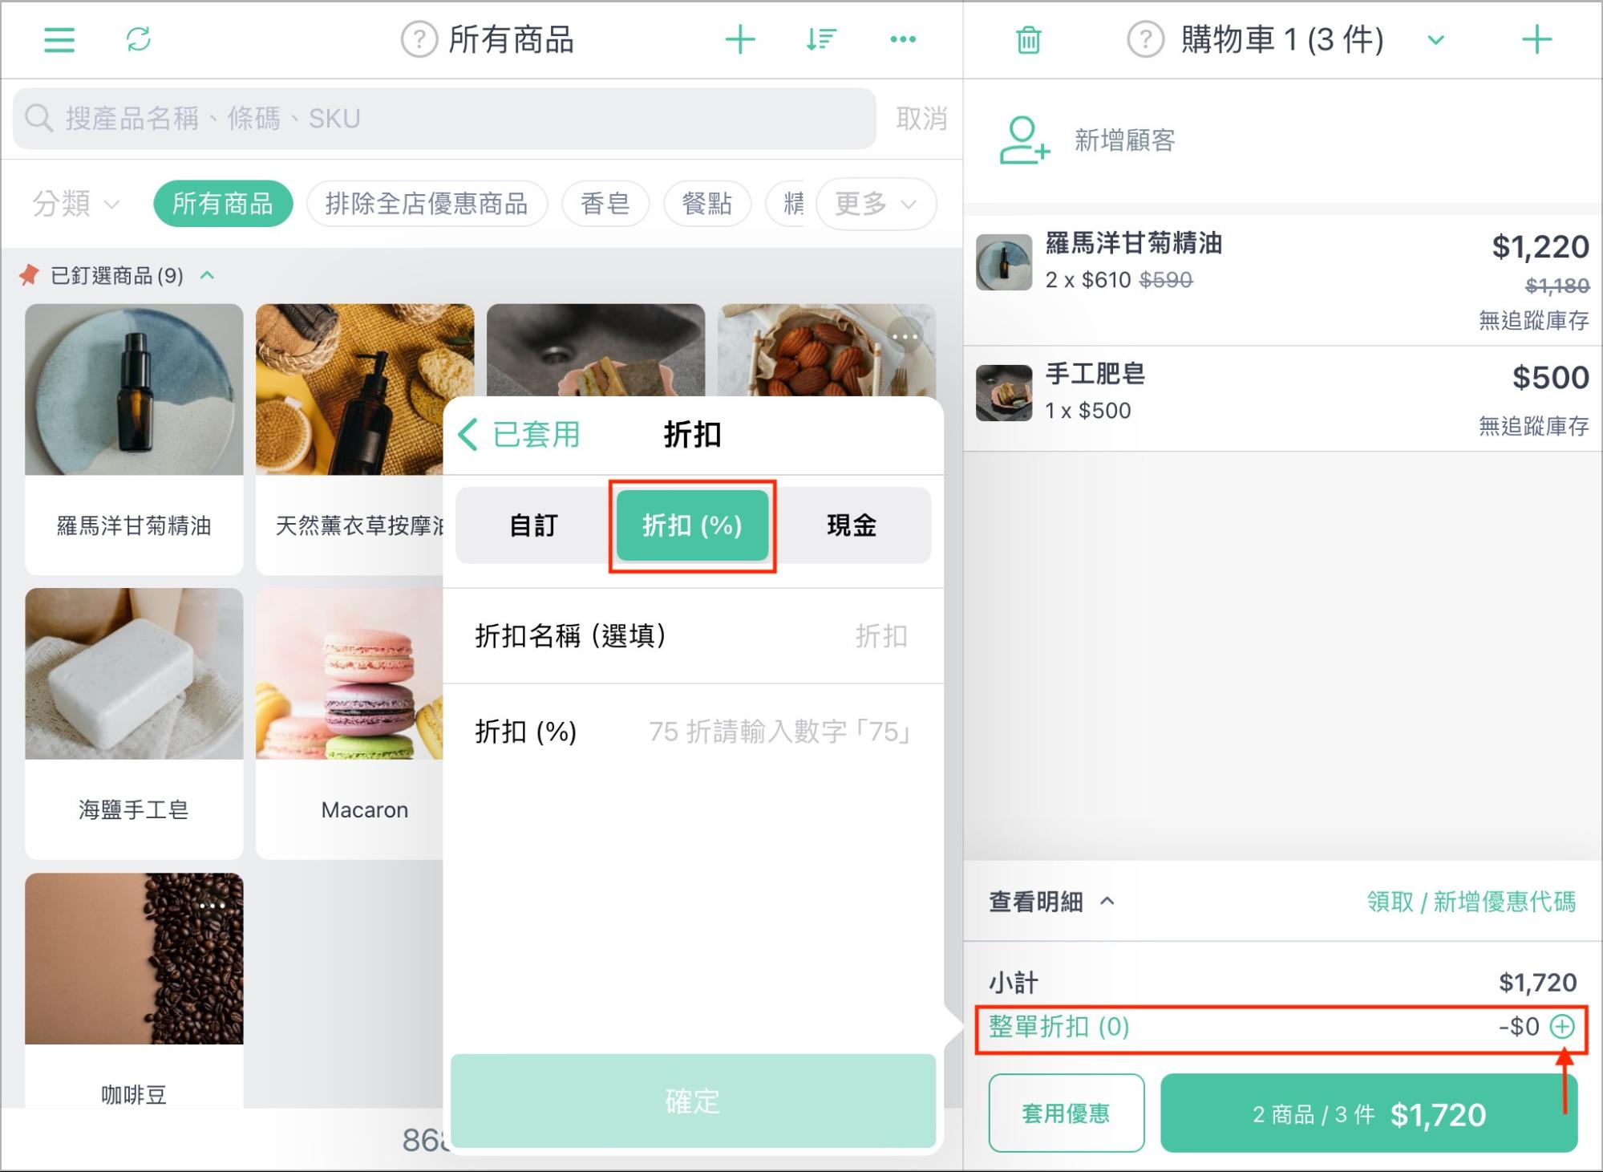Click the 取消 search cancel button
1603x1172 pixels.
921,119
